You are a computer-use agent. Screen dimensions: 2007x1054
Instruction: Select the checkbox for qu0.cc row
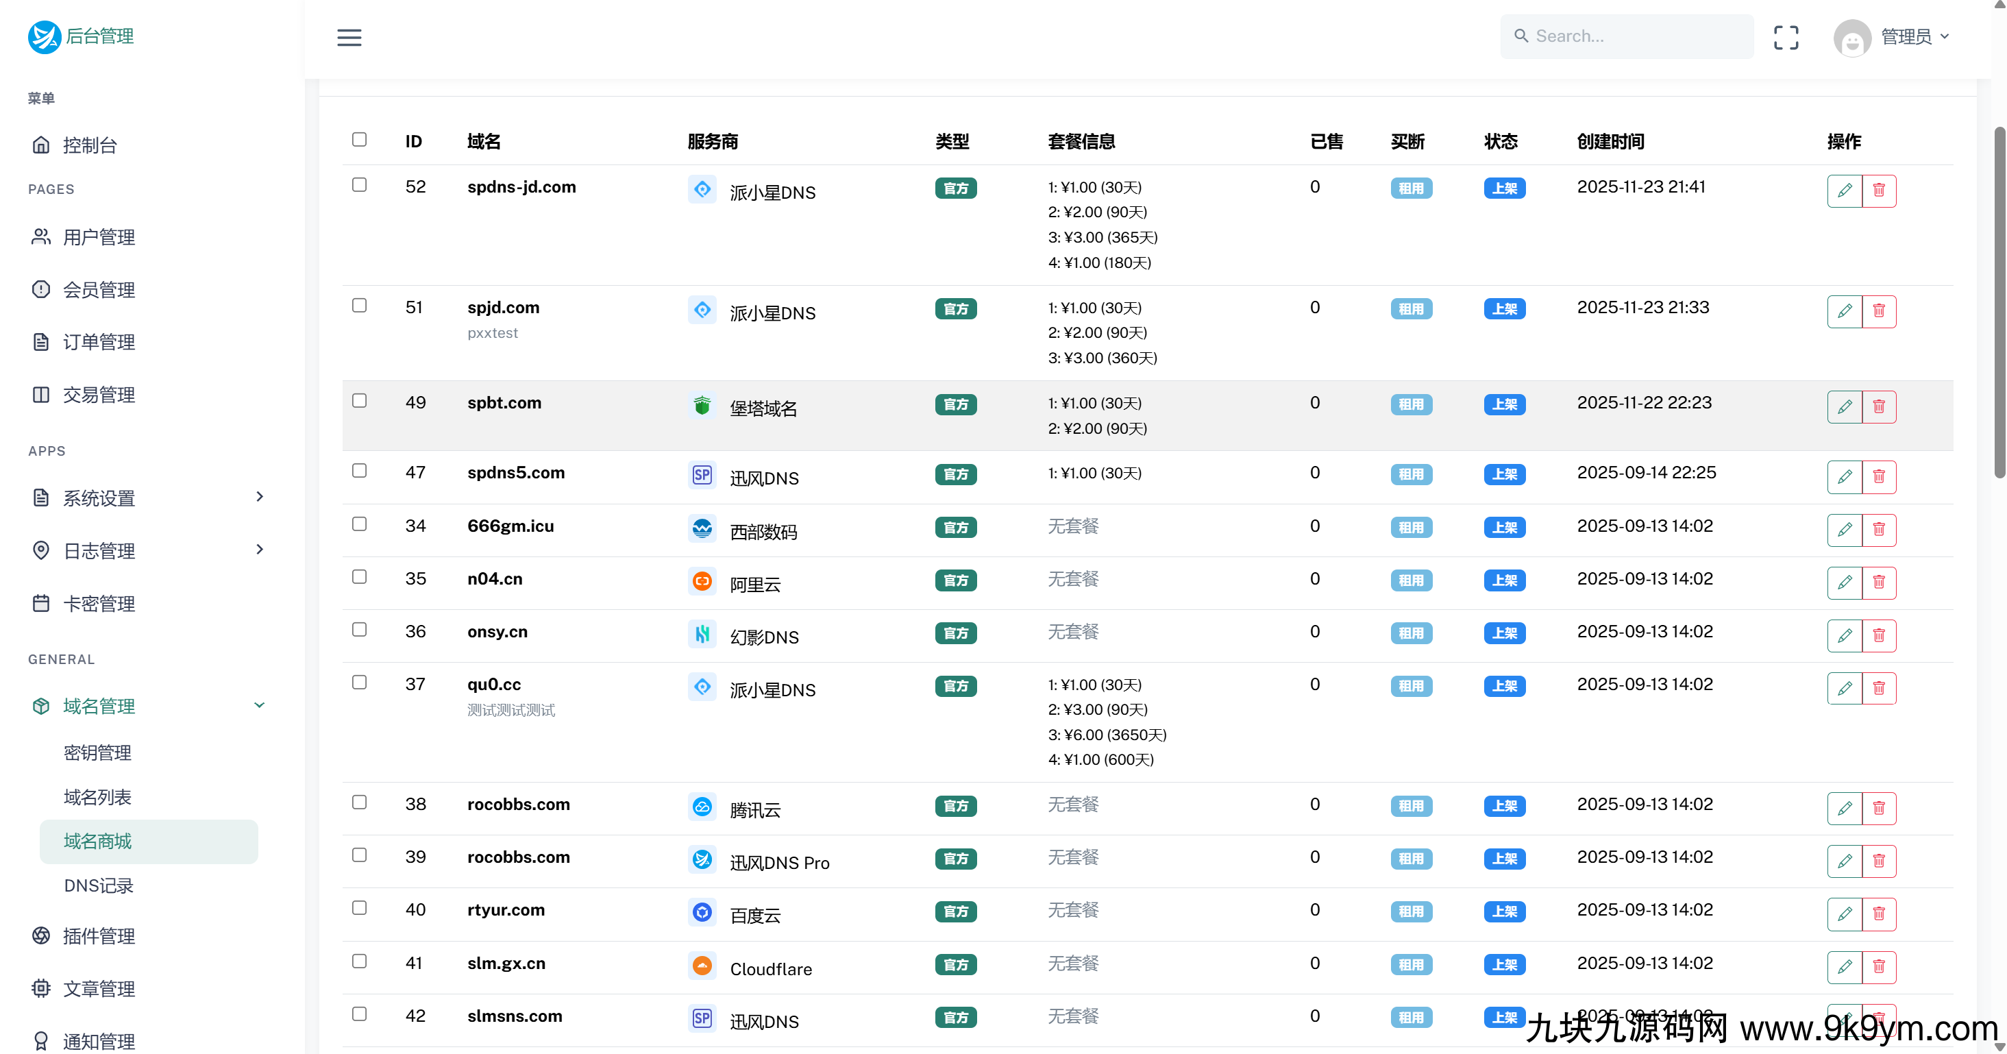pos(359,682)
